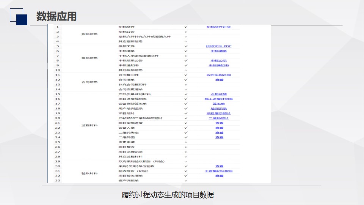Screen dimensions: 364x205
Task: Open the 施工进度计划表 link
Action: (x=219, y=99)
